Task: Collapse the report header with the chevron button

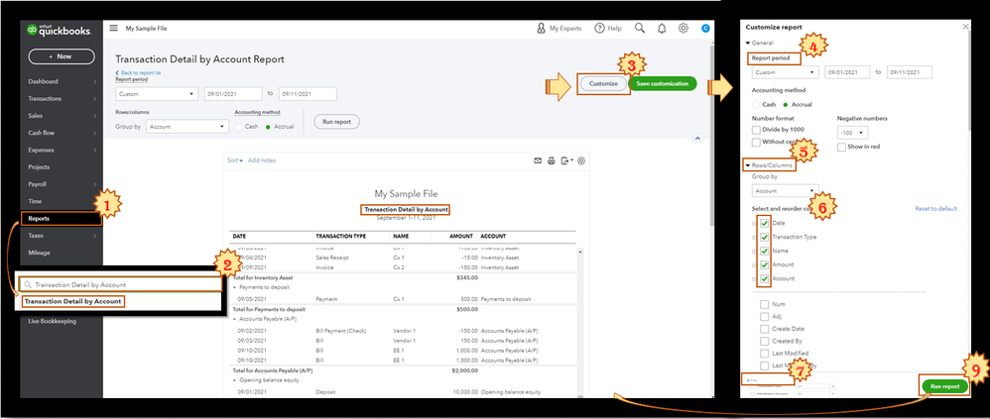Action: click(x=697, y=138)
